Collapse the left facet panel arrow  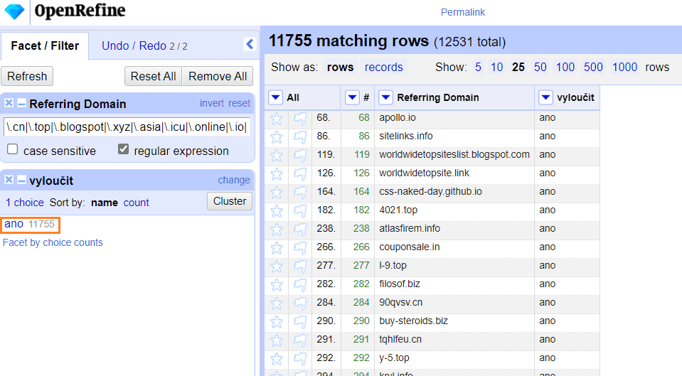250,44
